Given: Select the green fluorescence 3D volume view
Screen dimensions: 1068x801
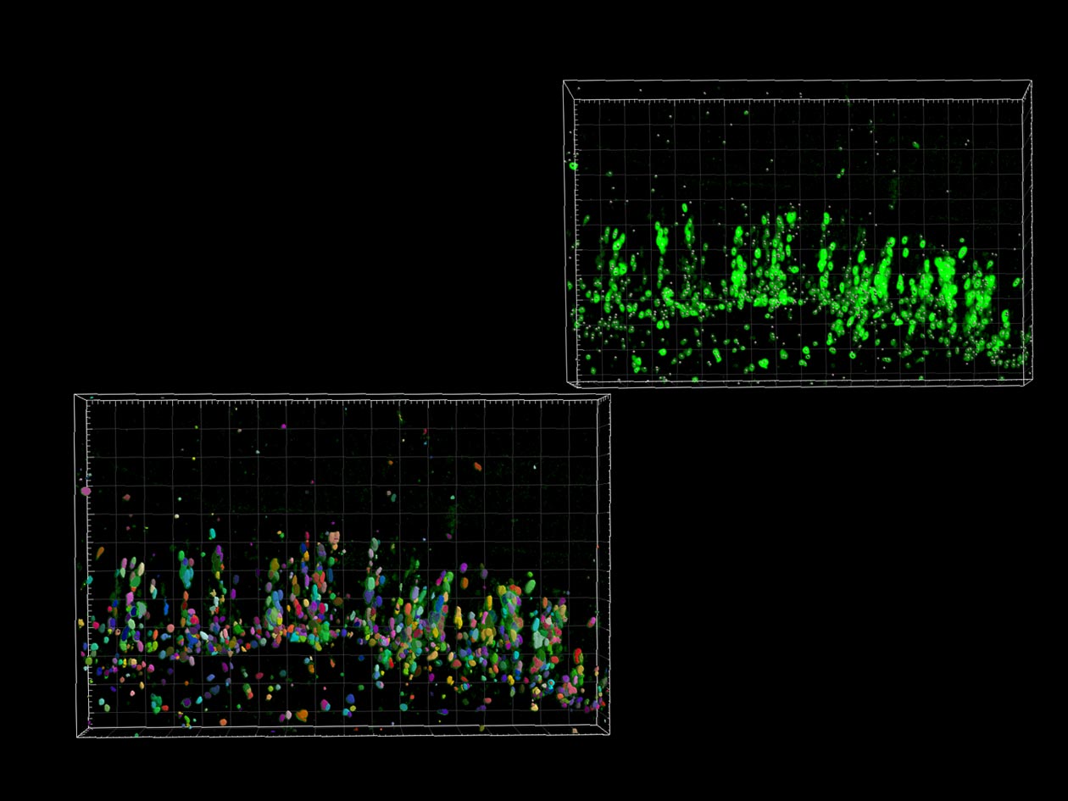Looking at the screenshot, I should pos(798,233).
